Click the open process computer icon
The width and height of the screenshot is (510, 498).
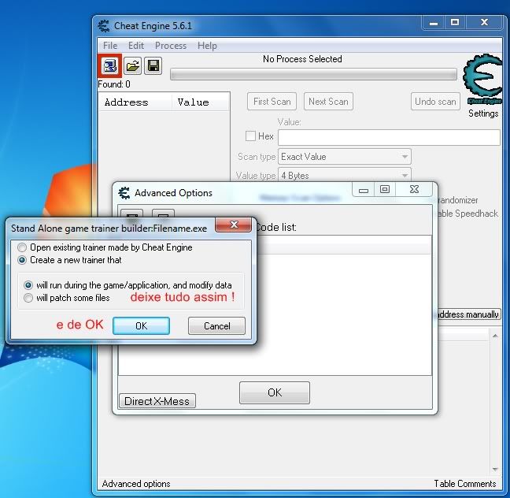[109, 65]
